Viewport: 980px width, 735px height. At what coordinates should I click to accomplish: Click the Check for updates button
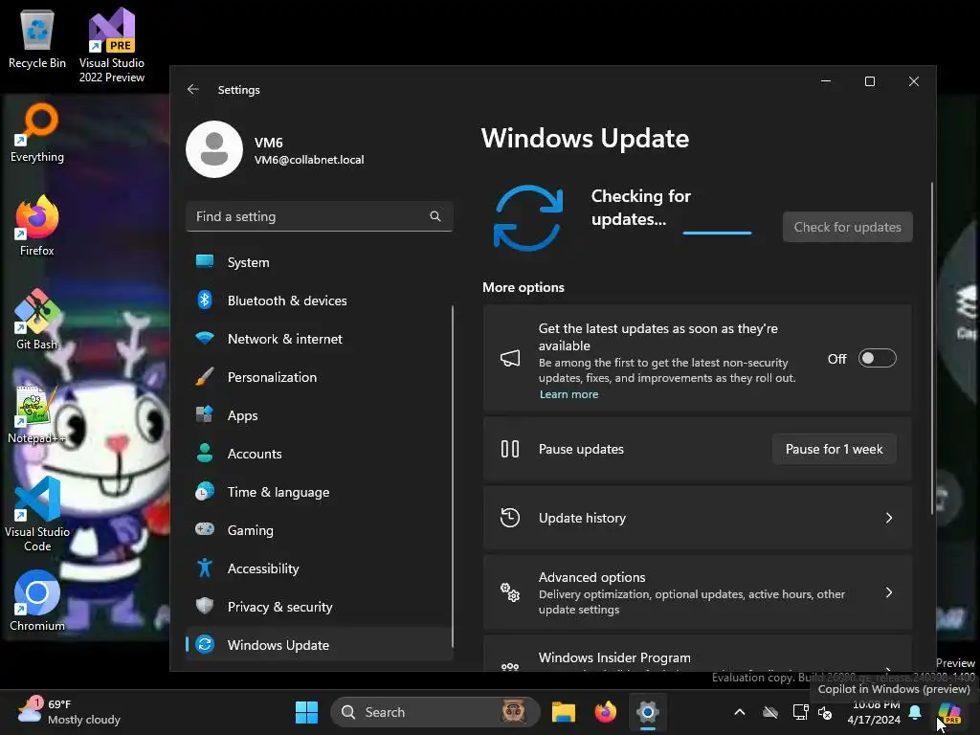pyautogui.click(x=848, y=227)
